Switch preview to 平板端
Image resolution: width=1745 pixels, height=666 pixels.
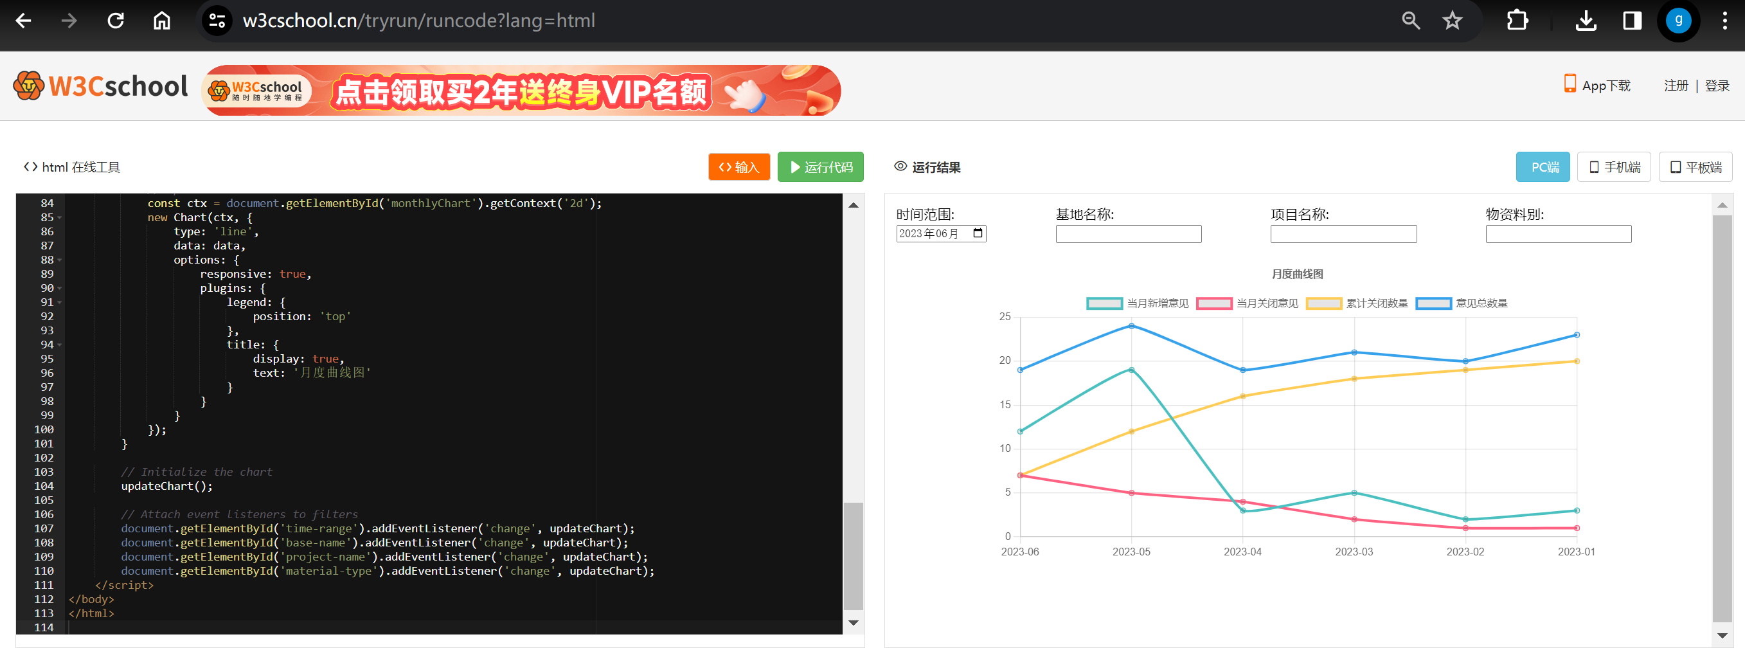tap(1695, 167)
